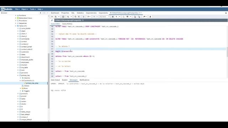This screenshot has height=128, width=228.
Task: Switch to the Dependents tab
Action: (x=103, y=13)
